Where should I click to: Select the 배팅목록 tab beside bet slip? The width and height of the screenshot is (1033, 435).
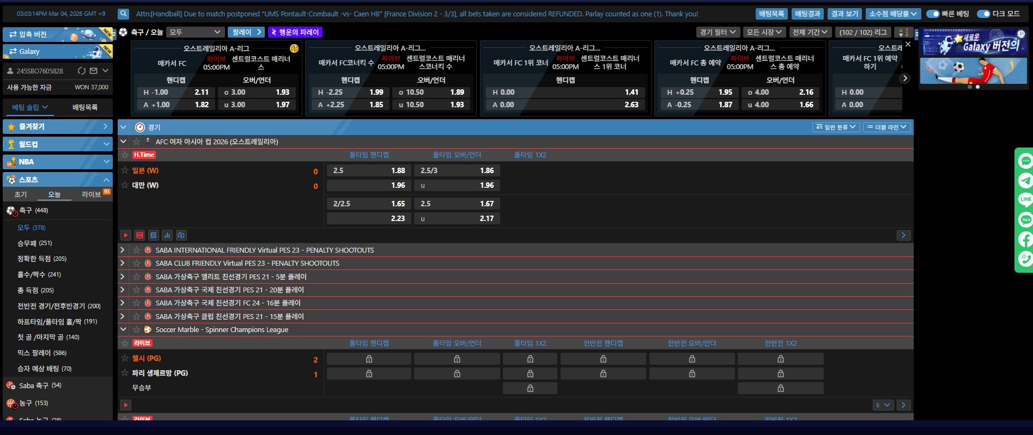click(x=85, y=107)
